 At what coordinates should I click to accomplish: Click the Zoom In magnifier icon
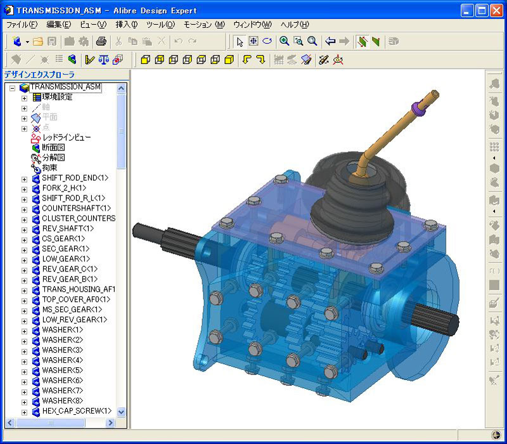coord(285,42)
